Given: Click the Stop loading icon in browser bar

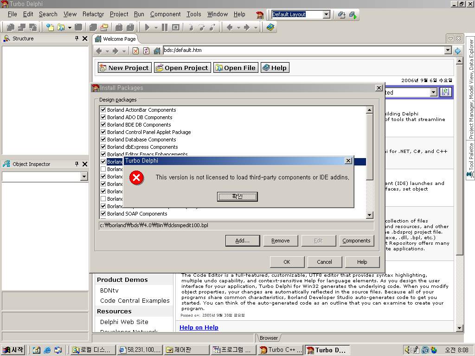Looking at the screenshot, I should (x=136, y=51).
